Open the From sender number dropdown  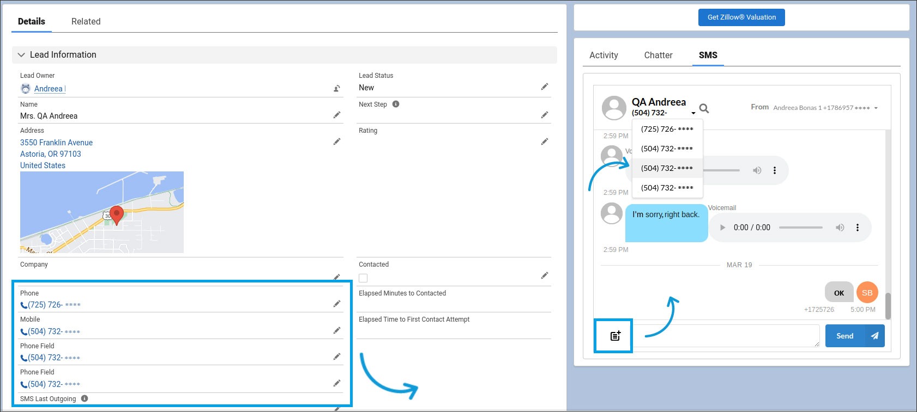pos(876,108)
